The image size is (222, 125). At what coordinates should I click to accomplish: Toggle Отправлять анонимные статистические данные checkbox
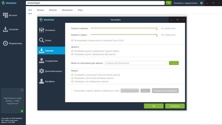tap(72, 75)
